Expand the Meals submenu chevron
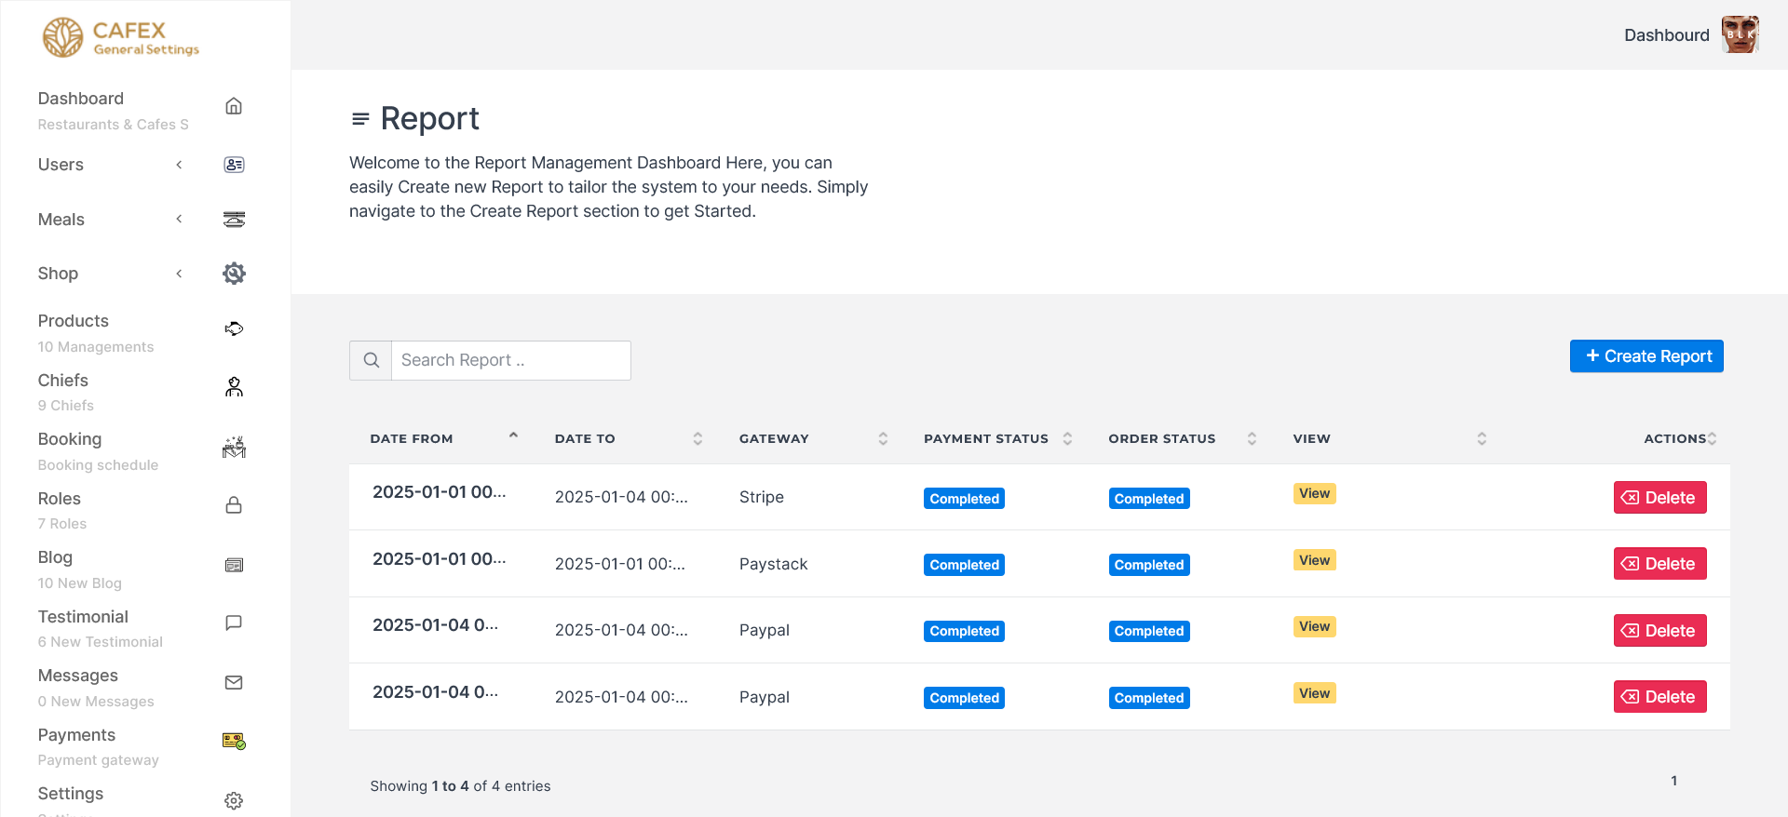Screen dimensions: 1788x817 click(179, 220)
